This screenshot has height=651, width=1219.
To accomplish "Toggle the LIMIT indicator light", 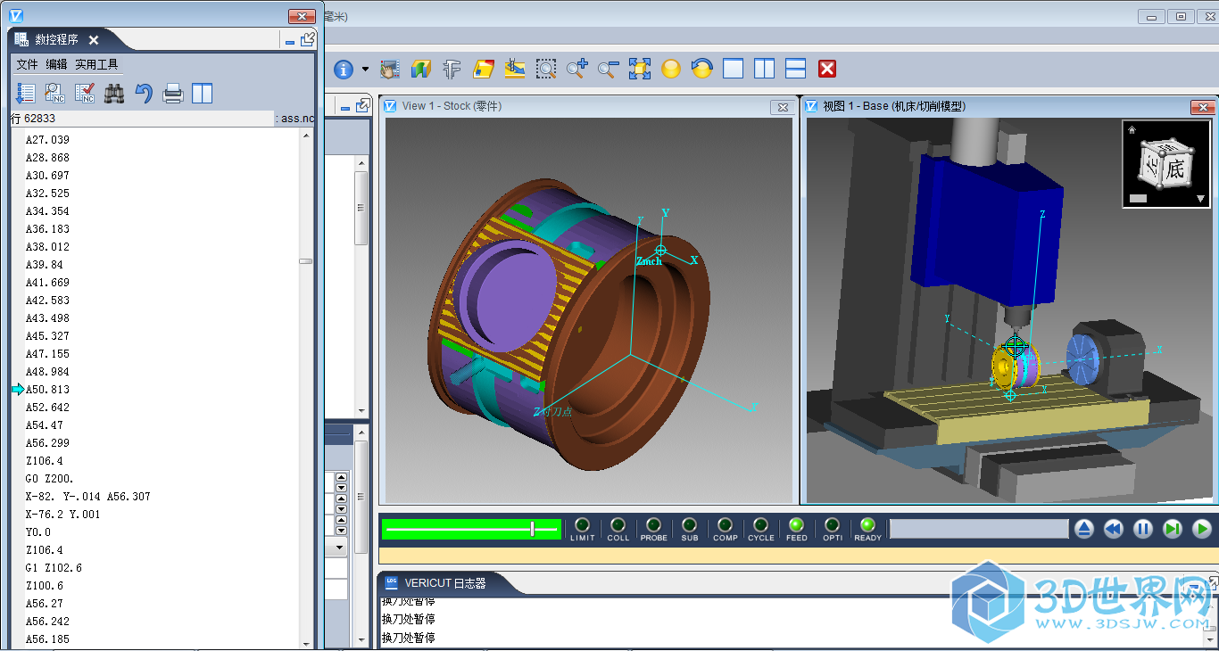I will [582, 525].
